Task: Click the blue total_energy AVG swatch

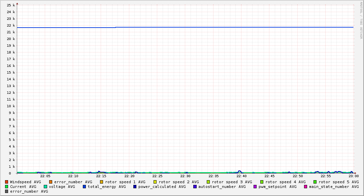Action: [85, 187]
